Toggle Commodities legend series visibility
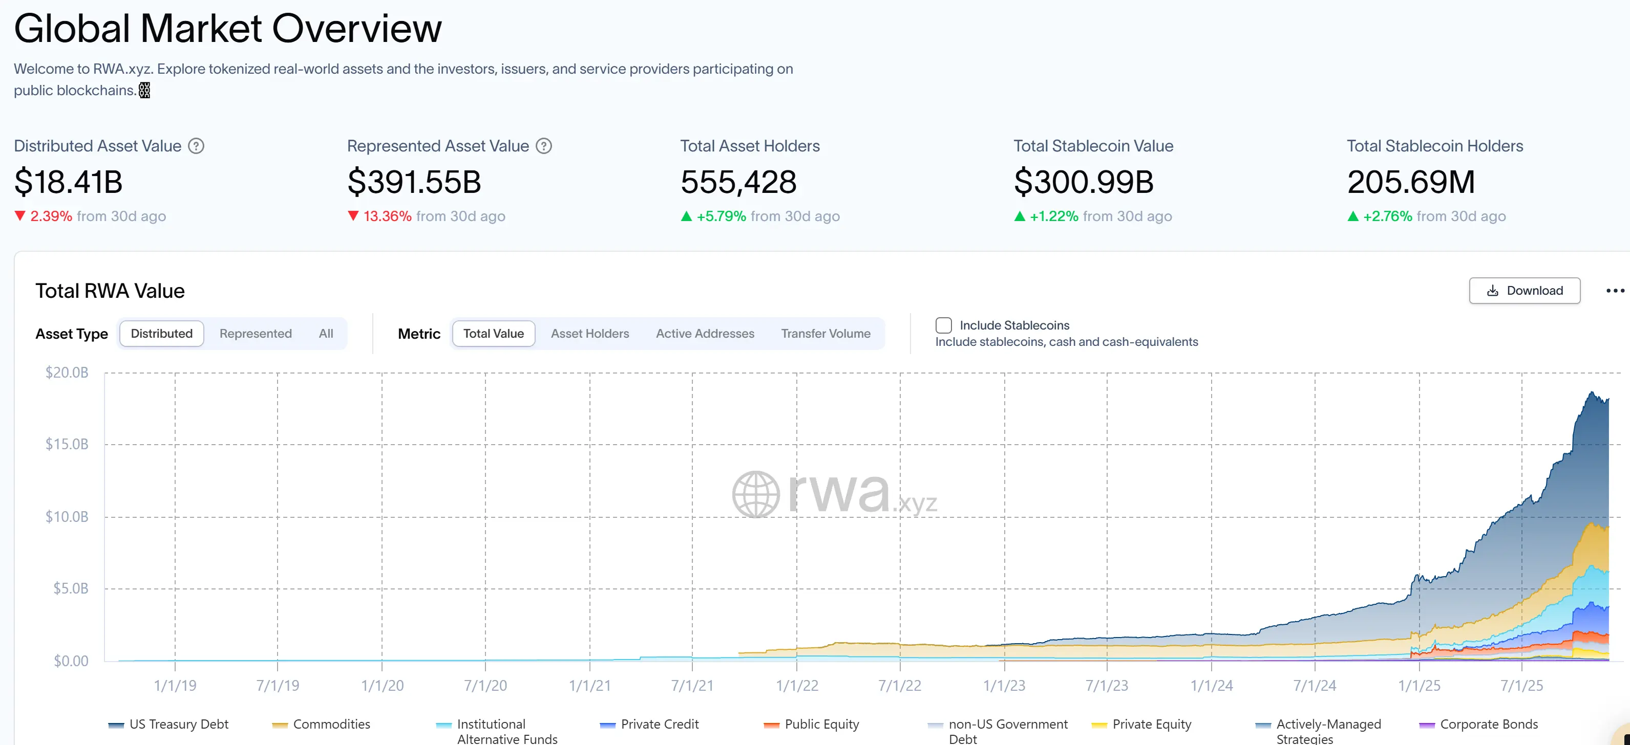The image size is (1630, 745). click(331, 724)
